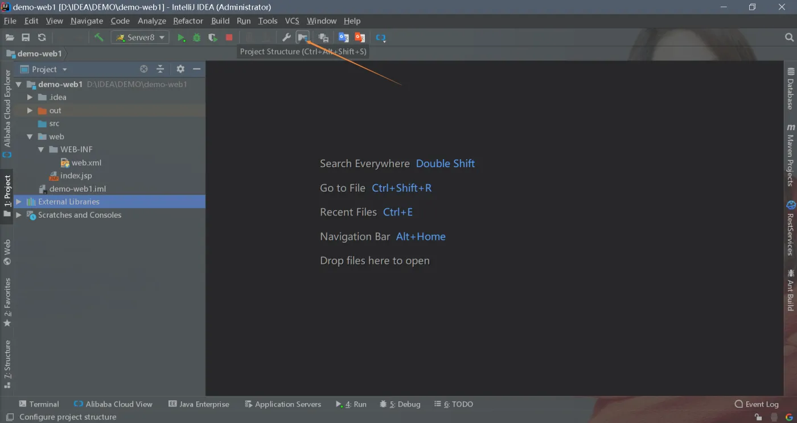797x423 pixels.
Task: Open the 4: Run tool window
Action: click(351, 404)
